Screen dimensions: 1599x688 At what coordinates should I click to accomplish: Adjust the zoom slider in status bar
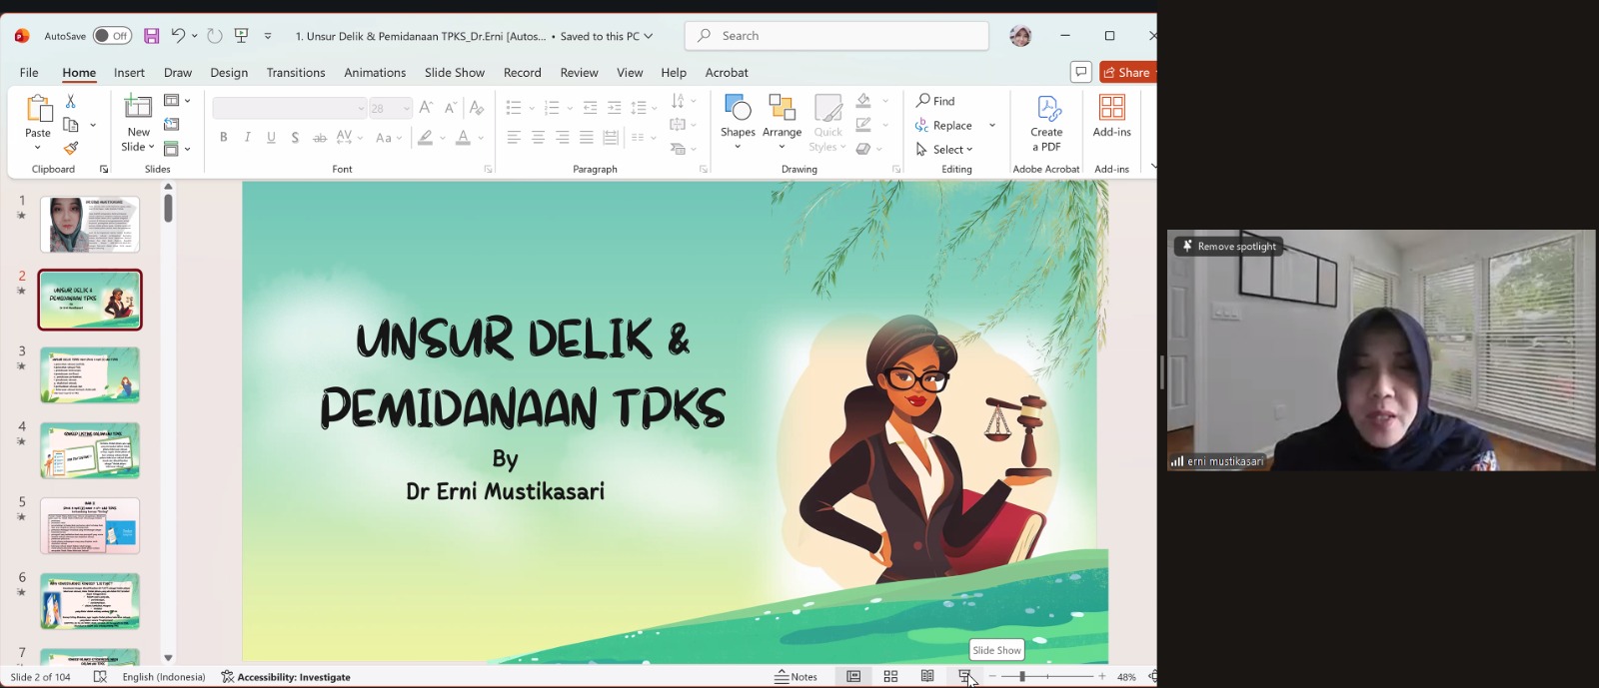click(x=1022, y=676)
